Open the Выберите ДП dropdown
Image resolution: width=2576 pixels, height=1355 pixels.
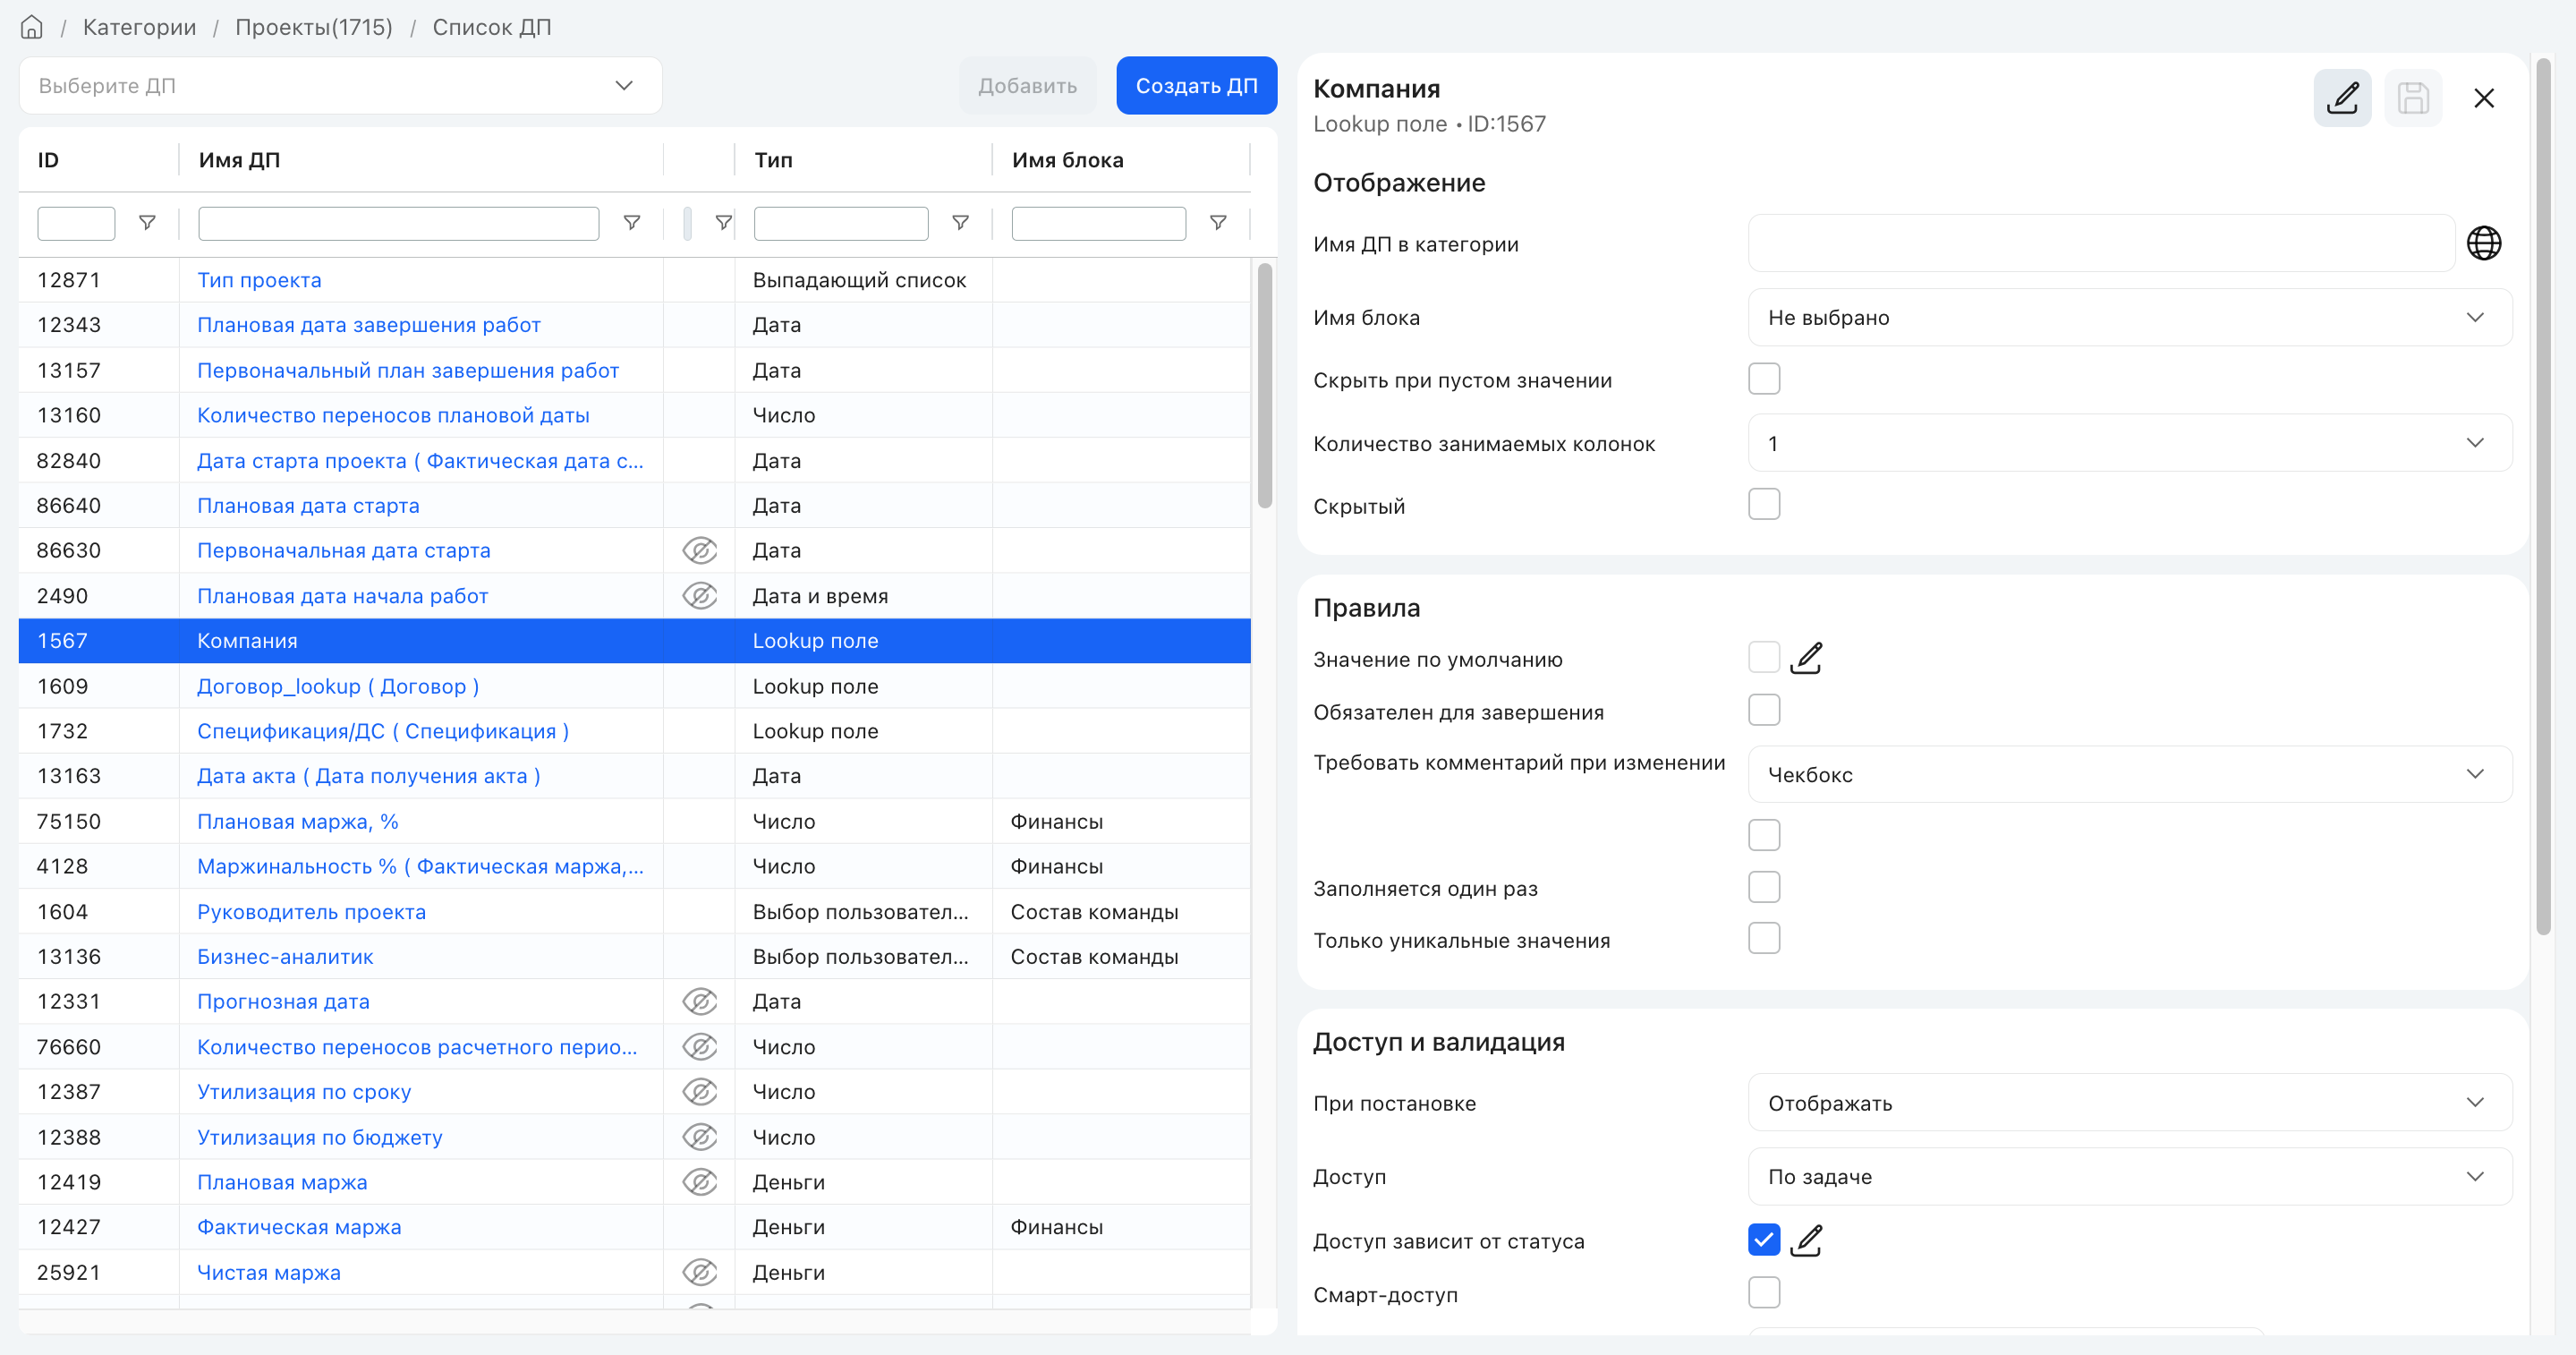point(340,86)
